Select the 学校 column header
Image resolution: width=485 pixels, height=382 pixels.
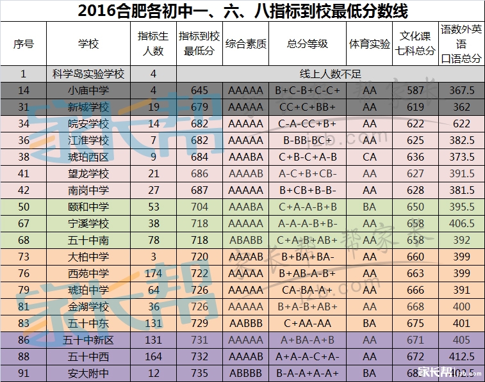[88, 44]
